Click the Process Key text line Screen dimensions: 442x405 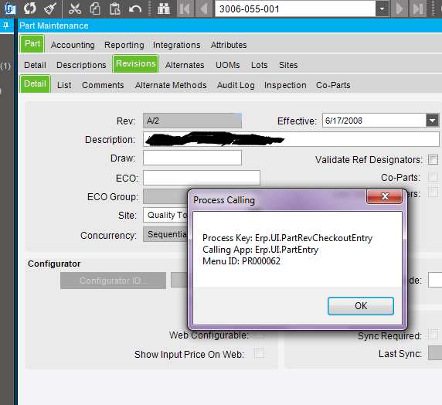tap(287, 238)
